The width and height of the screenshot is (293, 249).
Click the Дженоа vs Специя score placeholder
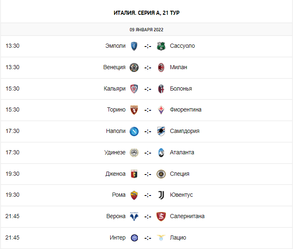147,174
